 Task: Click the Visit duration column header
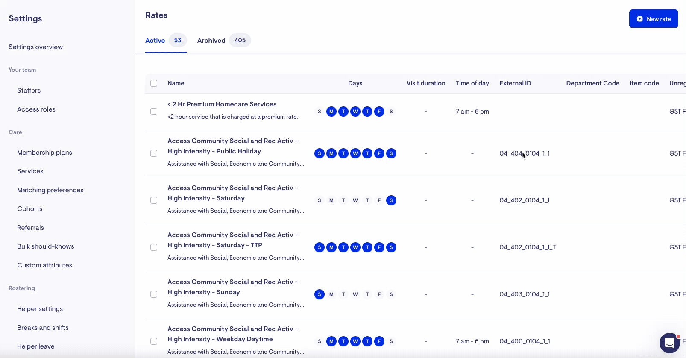[x=426, y=83]
